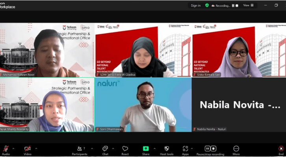Open the Chat panel

pos(105,149)
